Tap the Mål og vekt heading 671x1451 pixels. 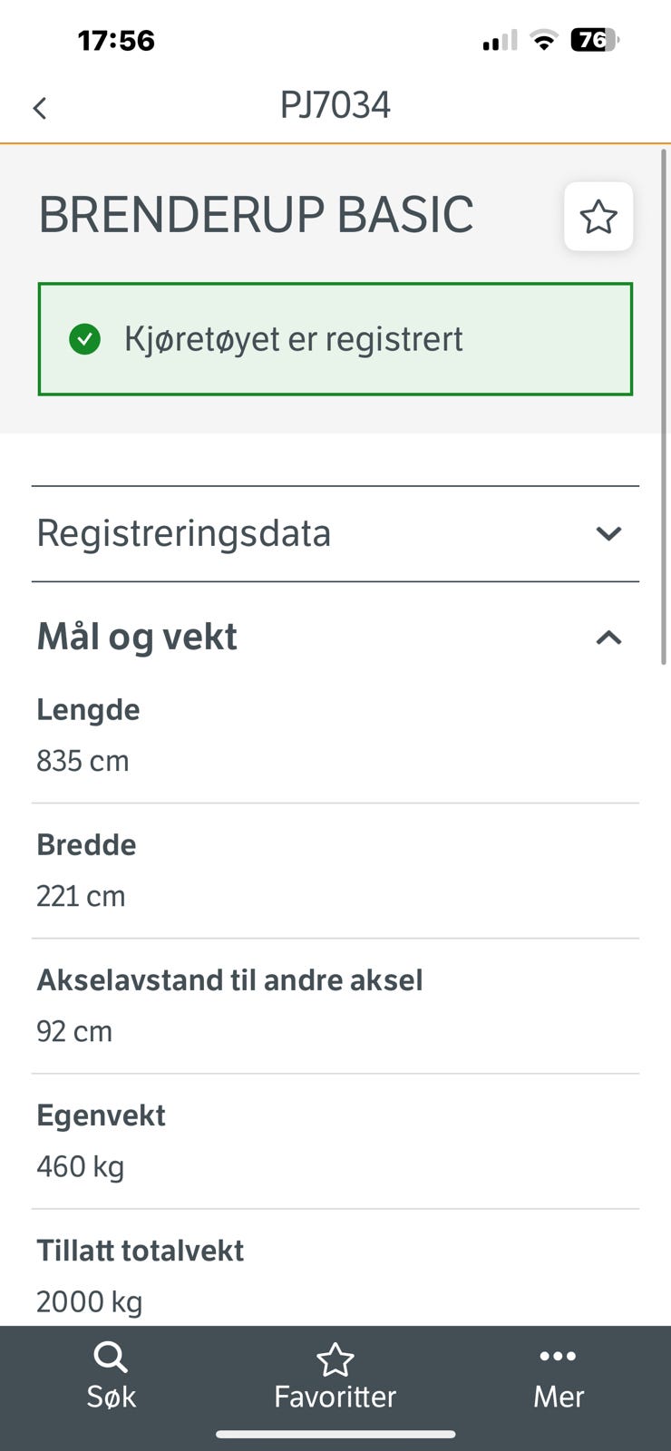pyautogui.click(x=137, y=637)
